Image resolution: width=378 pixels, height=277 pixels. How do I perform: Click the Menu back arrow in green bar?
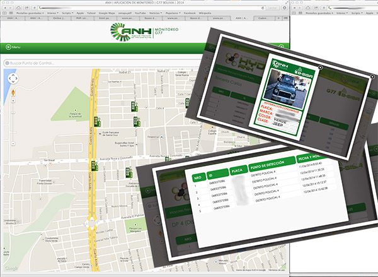[8, 47]
